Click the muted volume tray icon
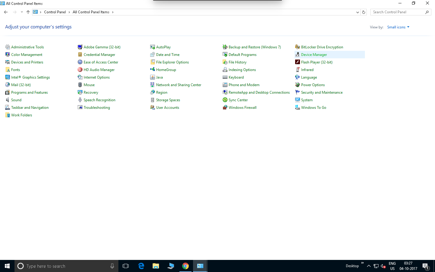The width and height of the screenshot is (435, 272). 383,266
